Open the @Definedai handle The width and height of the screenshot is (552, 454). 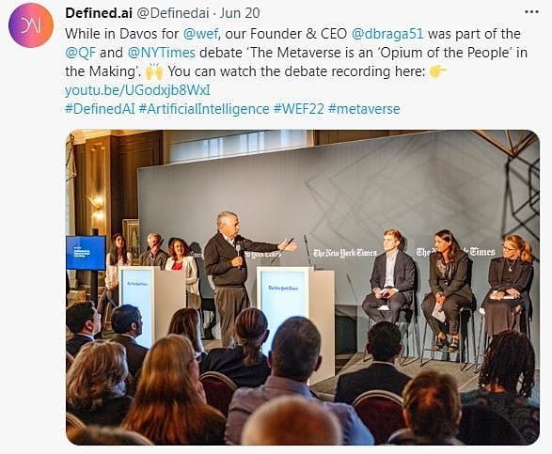173,13
